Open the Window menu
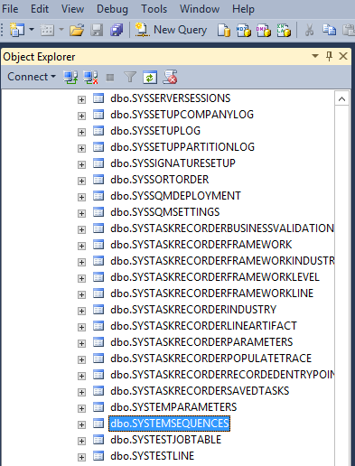 (x=200, y=9)
